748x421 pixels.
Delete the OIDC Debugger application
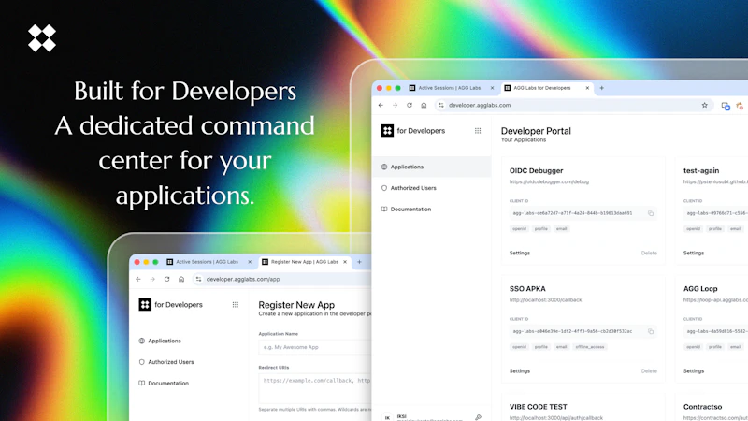tap(649, 253)
